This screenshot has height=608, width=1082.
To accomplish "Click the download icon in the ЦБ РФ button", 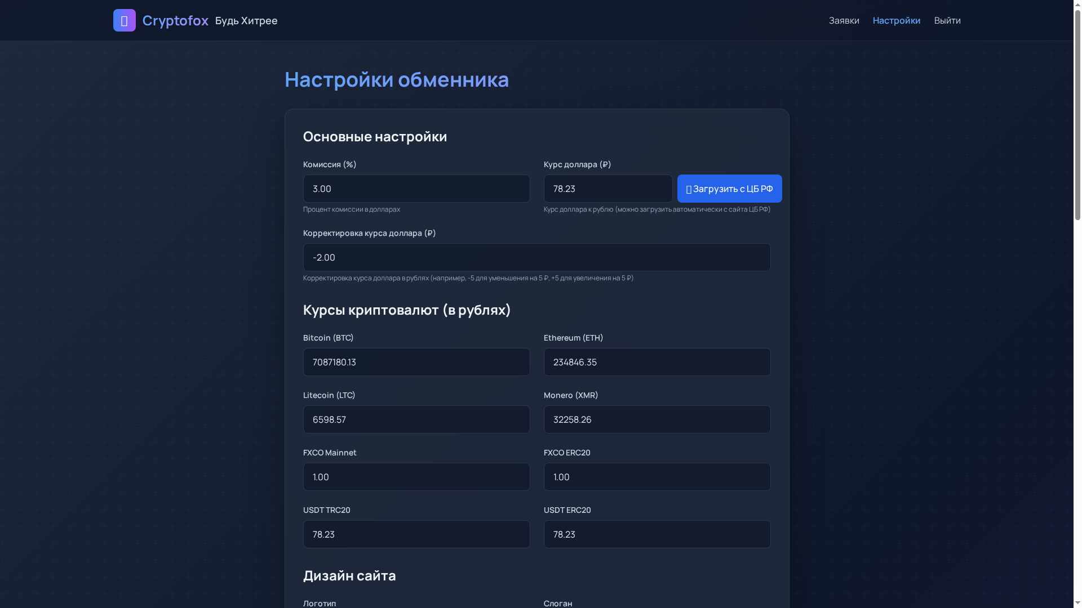I will (688, 189).
